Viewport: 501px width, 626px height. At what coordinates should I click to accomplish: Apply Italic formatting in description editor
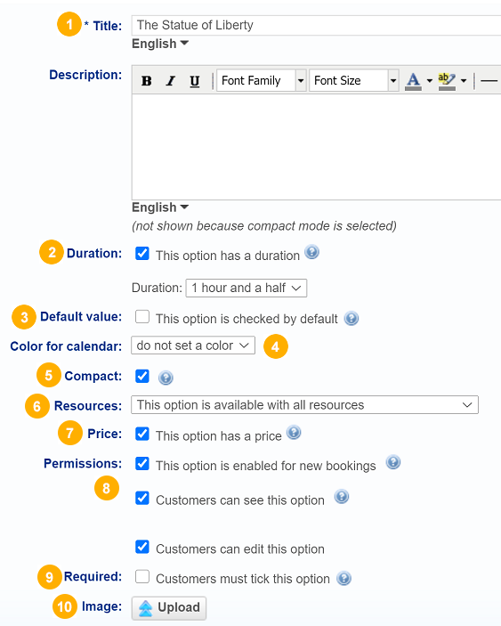pyautogui.click(x=171, y=81)
